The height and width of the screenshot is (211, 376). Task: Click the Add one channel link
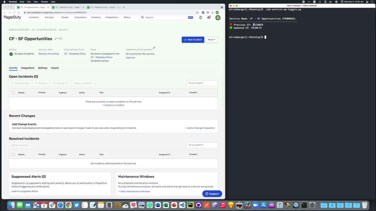point(131,58)
